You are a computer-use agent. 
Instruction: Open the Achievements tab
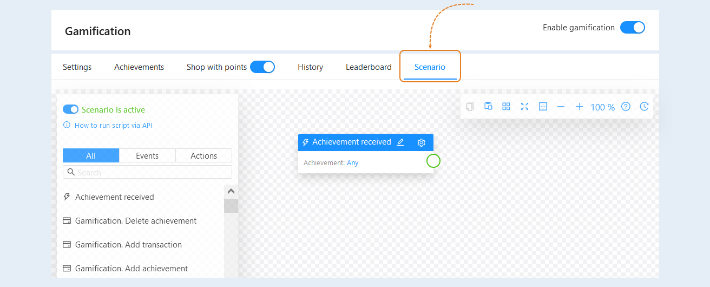click(139, 67)
